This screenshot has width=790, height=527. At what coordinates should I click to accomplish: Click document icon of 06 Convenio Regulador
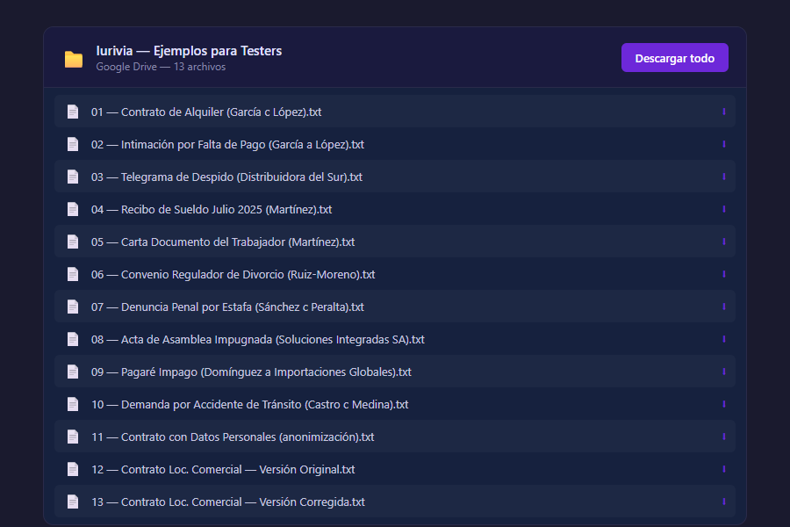tap(73, 274)
